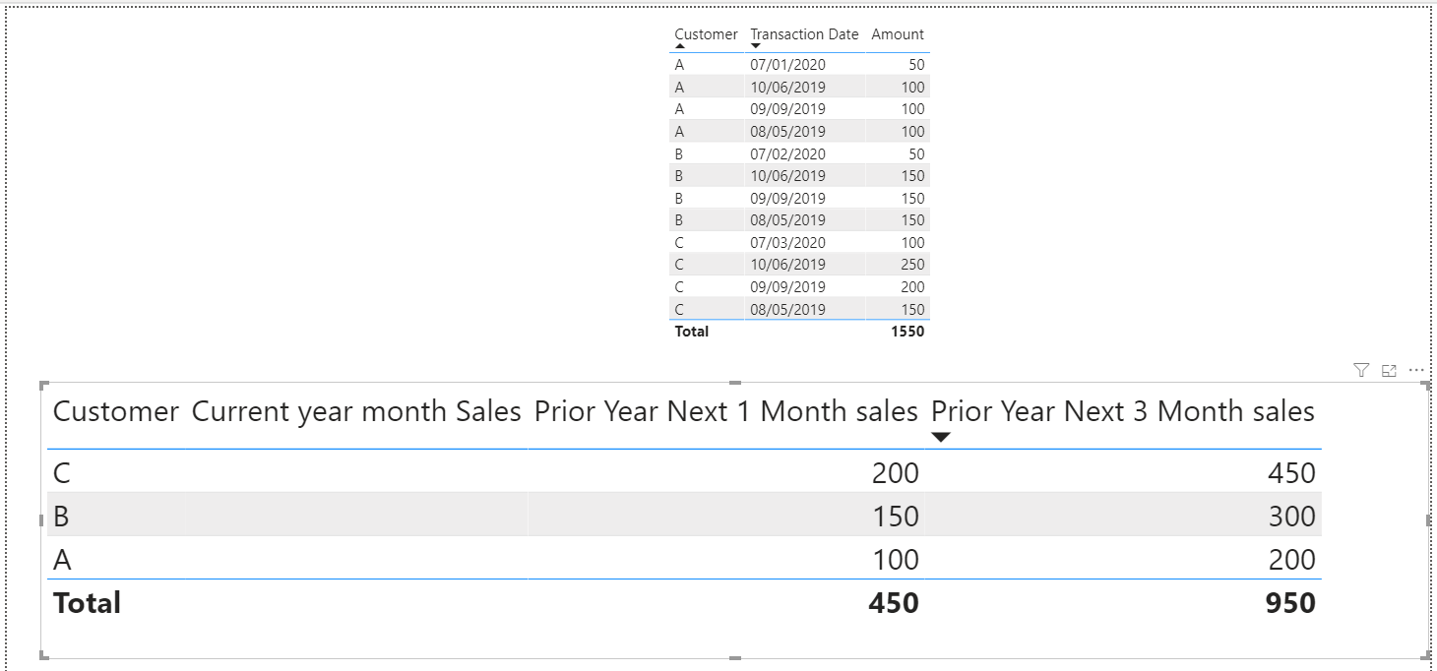Select 300 in customer B's bottom row
1437x671 pixels.
[x=1291, y=517]
